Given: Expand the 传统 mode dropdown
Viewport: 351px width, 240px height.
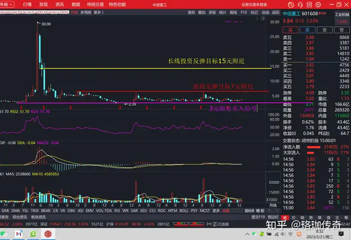Looking at the screenshot, I should [x=7, y=4].
